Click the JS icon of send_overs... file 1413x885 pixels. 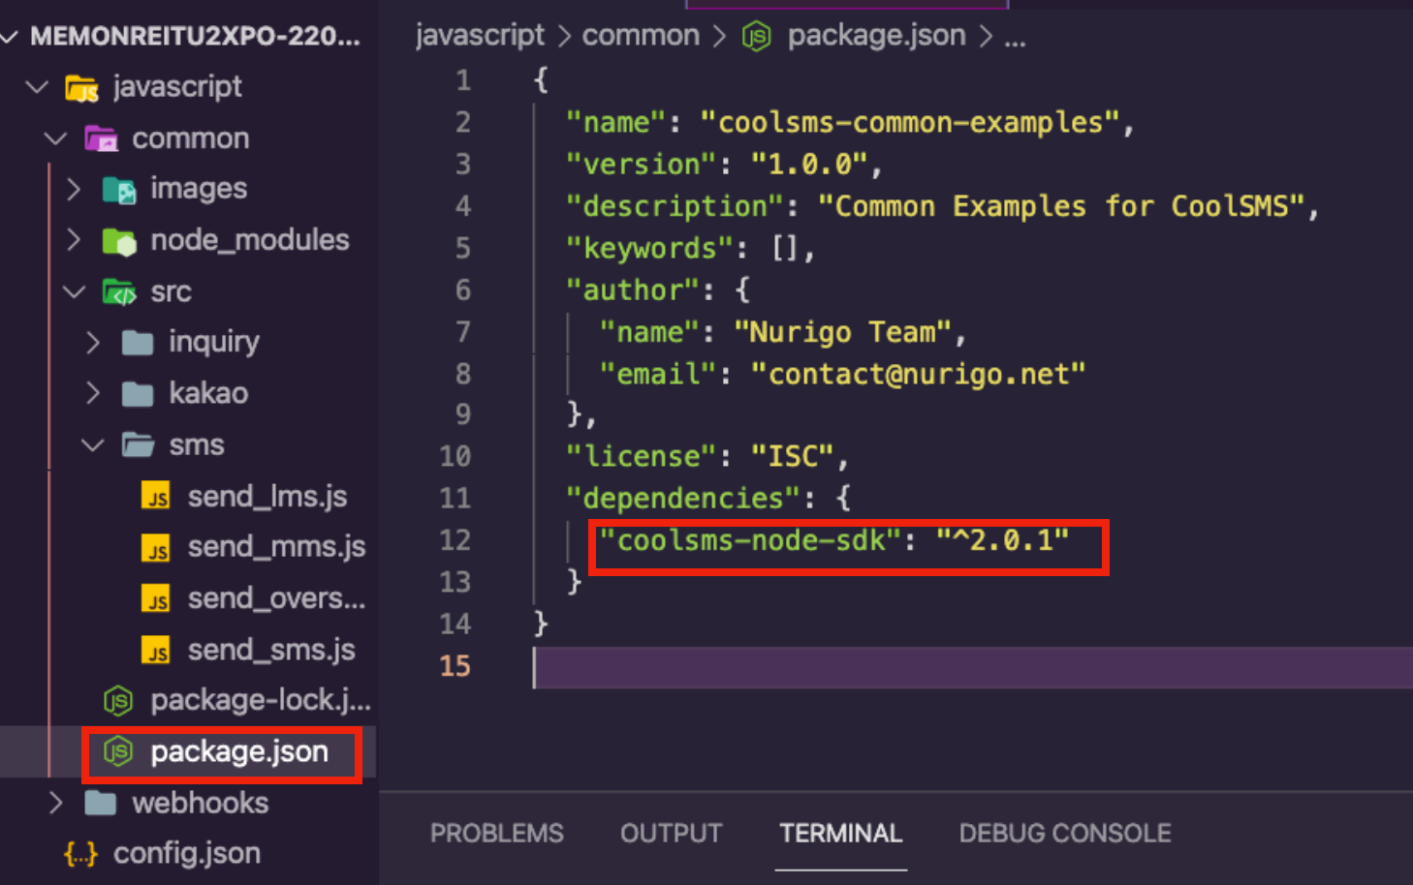(156, 598)
